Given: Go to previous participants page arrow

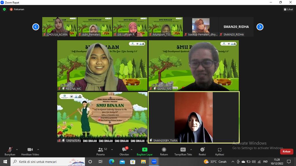Looking at the screenshot, I should click(x=36, y=27).
